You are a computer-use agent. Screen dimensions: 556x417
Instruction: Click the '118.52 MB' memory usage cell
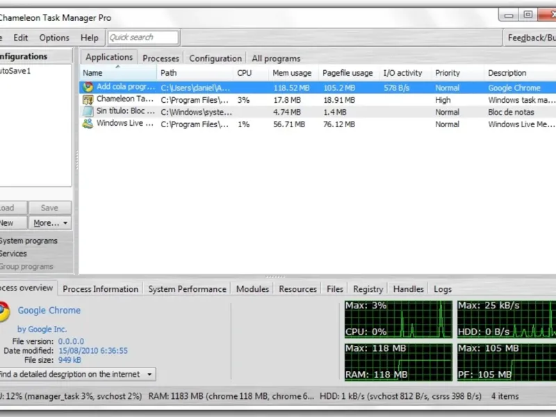click(x=291, y=88)
